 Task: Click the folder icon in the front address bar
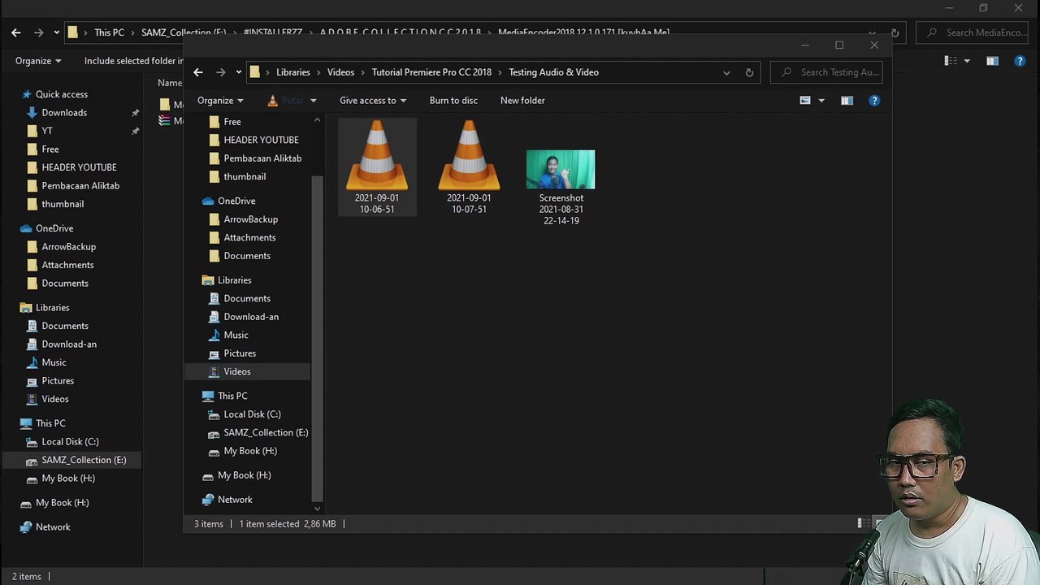click(254, 72)
